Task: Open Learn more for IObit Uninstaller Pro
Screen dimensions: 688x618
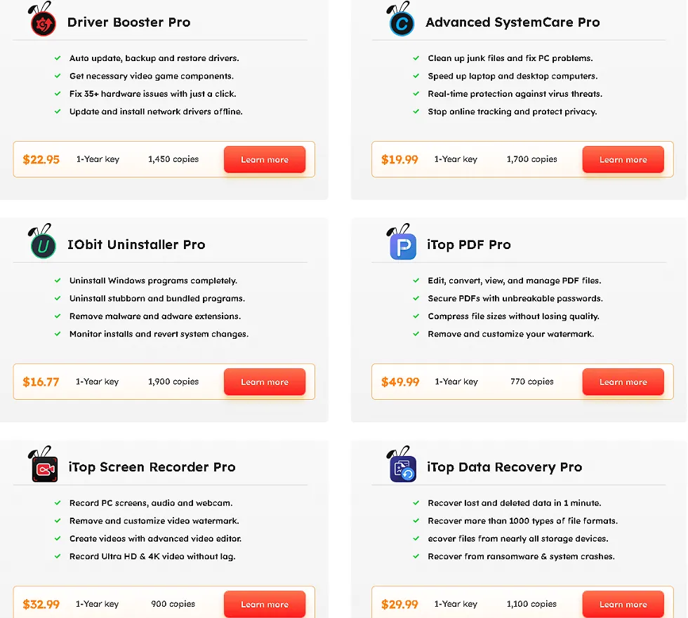Action: point(265,382)
